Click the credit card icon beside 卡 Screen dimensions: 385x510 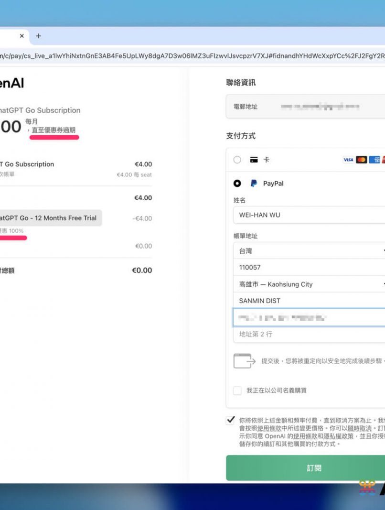click(x=254, y=160)
